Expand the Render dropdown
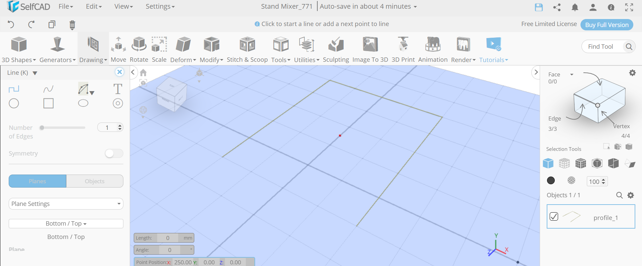The width and height of the screenshot is (642, 266). tap(463, 49)
